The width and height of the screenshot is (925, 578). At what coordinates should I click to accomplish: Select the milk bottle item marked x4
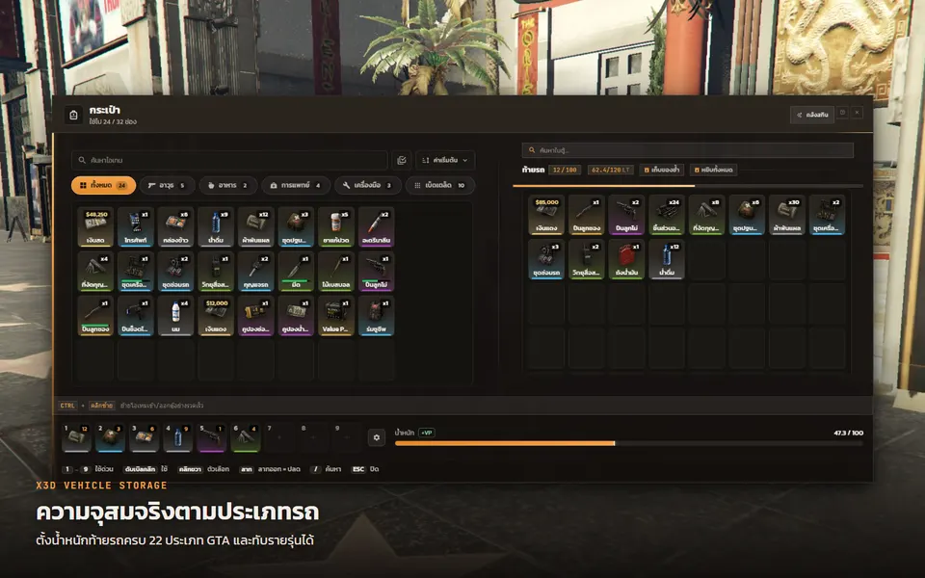click(175, 316)
